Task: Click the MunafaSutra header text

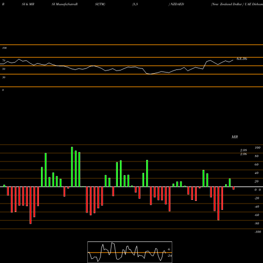Action: point(65,4)
